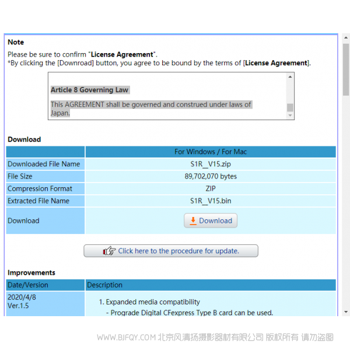Click the ZIP compression format cell
The height and width of the screenshot is (350, 350).
click(x=211, y=188)
